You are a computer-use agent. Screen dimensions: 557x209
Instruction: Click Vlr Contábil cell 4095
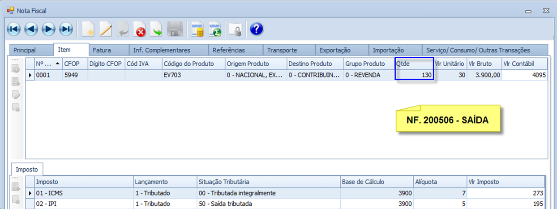tap(525, 75)
